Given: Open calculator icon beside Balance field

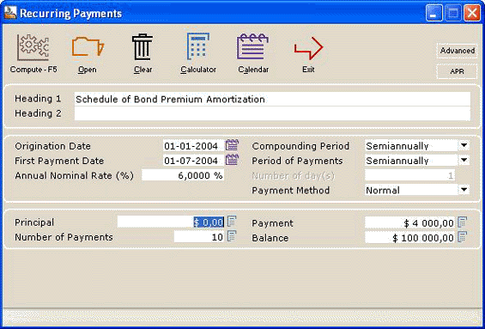Looking at the screenshot, I should [x=463, y=237].
